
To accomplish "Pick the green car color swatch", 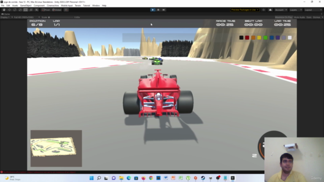I will click(x=265, y=37).
